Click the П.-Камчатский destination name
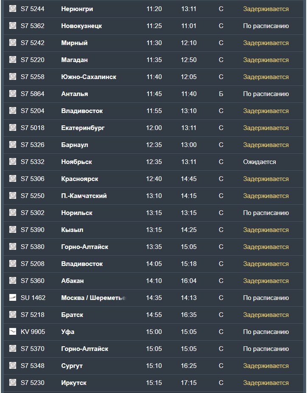This screenshot has height=393, width=307. [x=84, y=196]
